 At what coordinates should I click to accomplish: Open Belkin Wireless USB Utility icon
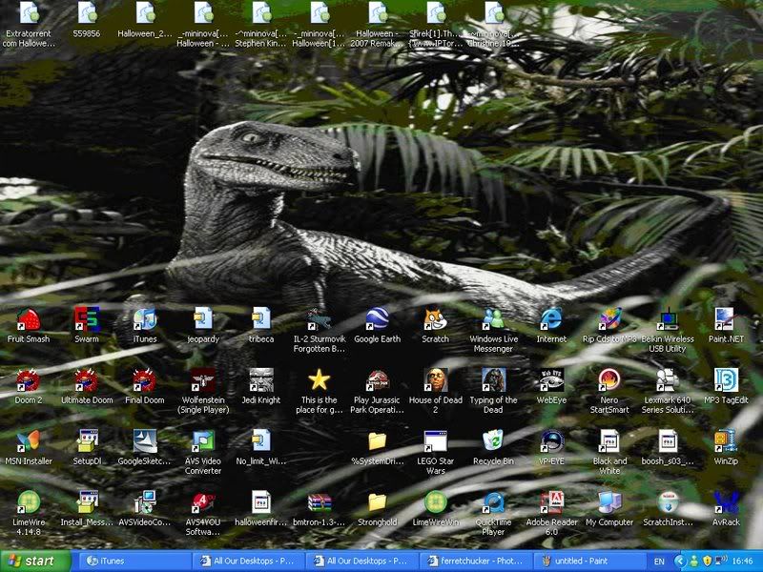tap(667, 319)
